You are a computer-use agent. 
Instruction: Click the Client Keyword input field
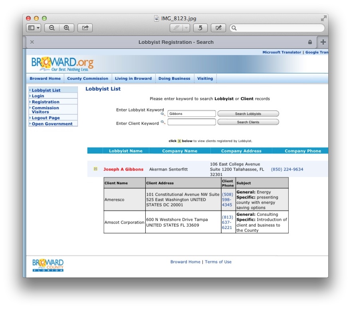(x=192, y=122)
